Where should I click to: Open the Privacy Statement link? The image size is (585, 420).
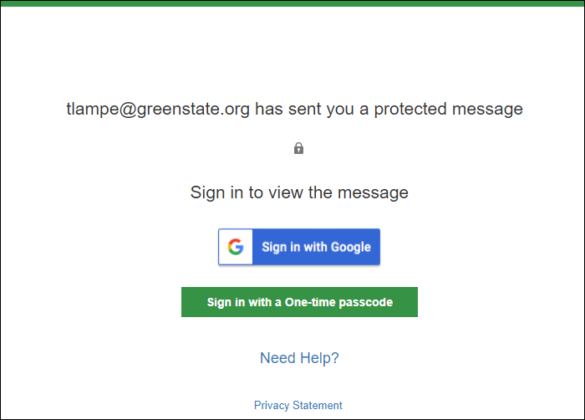coord(298,405)
